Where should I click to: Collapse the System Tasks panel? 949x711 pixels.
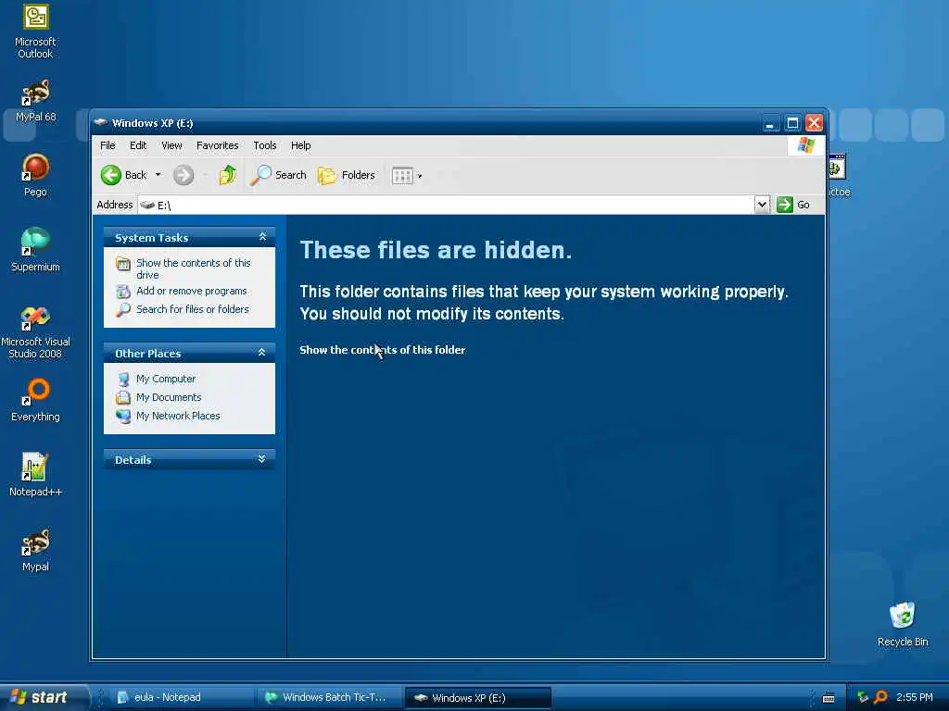point(262,237)
